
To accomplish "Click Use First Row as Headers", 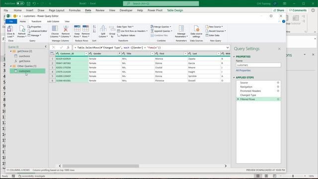I will point(132,31).
